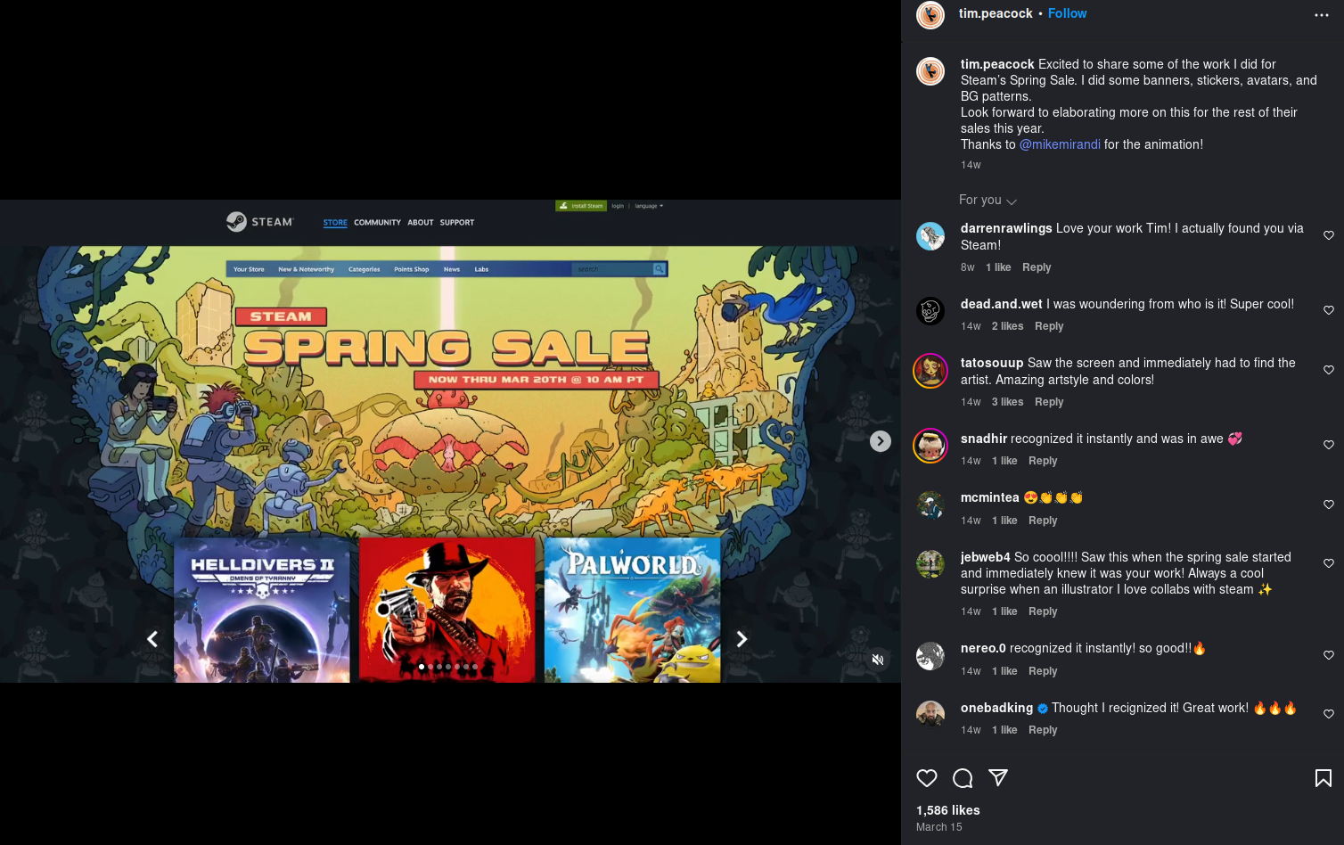Image resolution: width=1344 pixels, height=845 pixels.
Task: Like jebweb4's comment heart
Action: [1329, 563]
